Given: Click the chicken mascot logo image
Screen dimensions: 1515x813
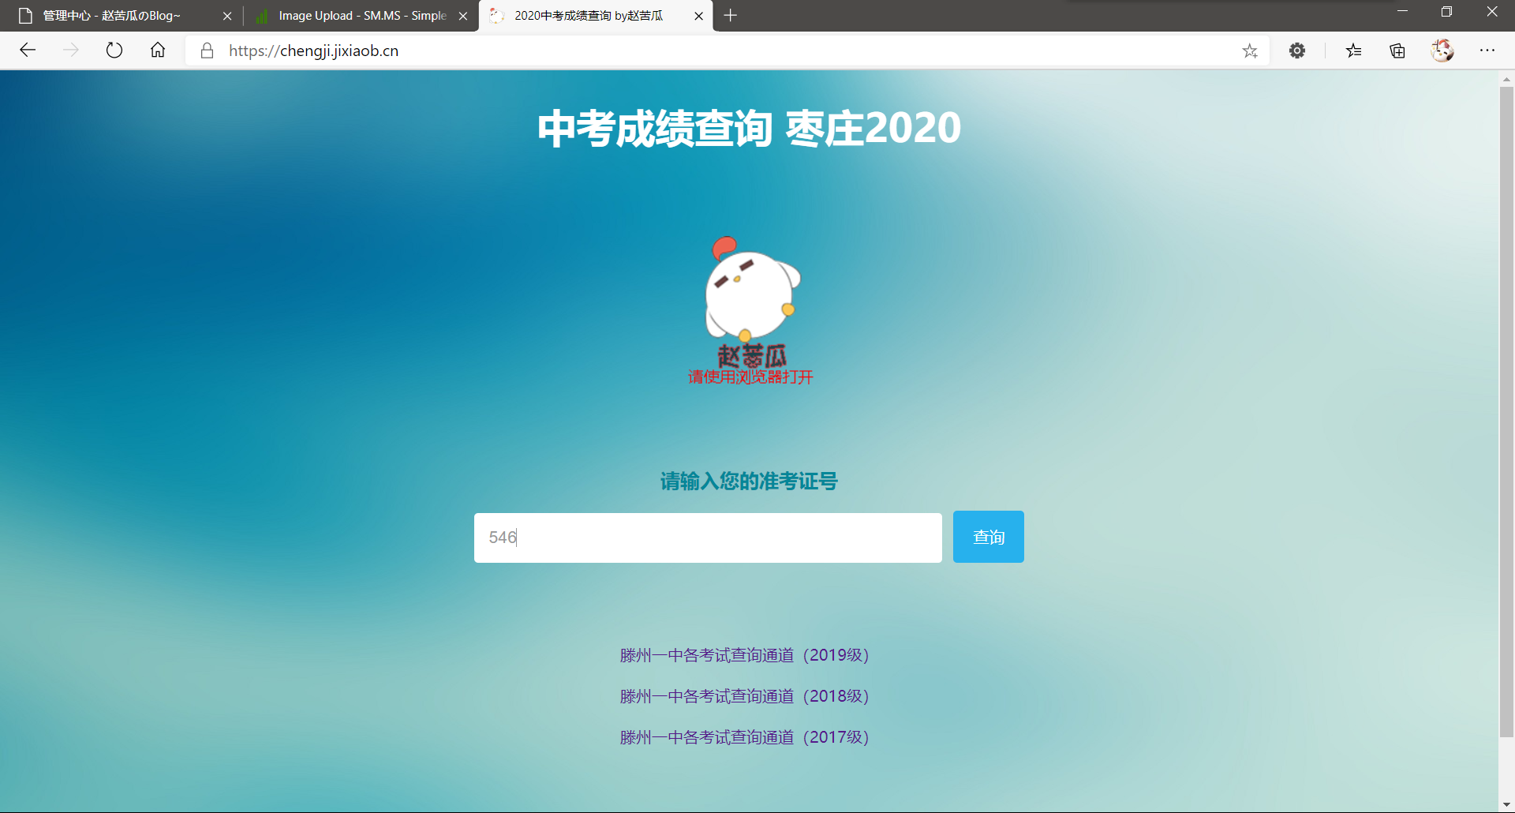Looking at the screenshot, I should pyautogui.click(x=752, y=302).
